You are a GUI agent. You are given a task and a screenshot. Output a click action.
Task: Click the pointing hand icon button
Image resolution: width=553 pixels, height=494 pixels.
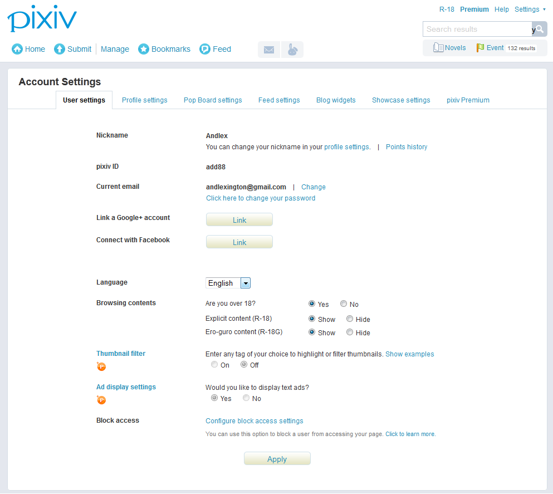(292, 50)
